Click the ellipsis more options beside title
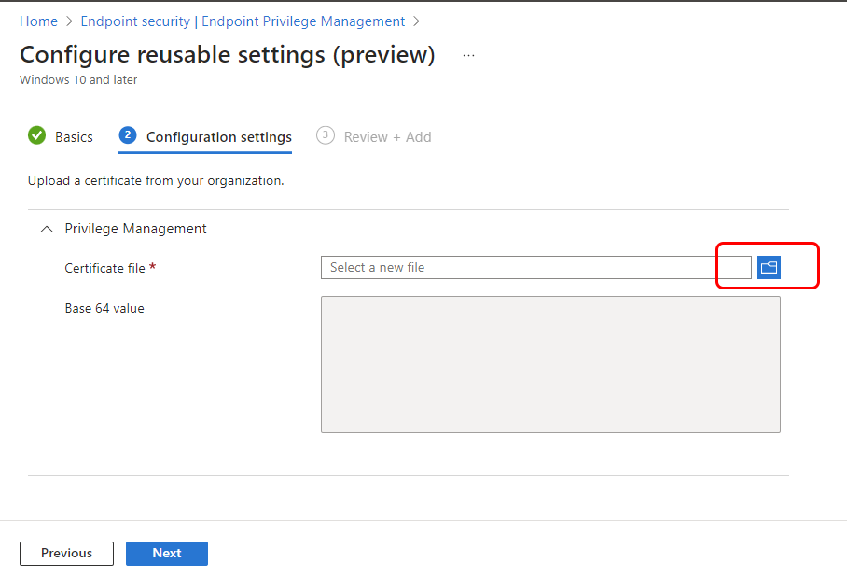Screen dimensions: 847x577 click(x=468, y=55)
